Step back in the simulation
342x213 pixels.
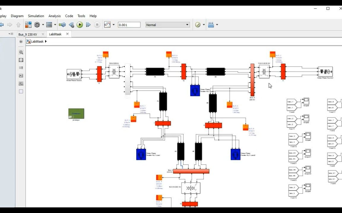point(71,25)
